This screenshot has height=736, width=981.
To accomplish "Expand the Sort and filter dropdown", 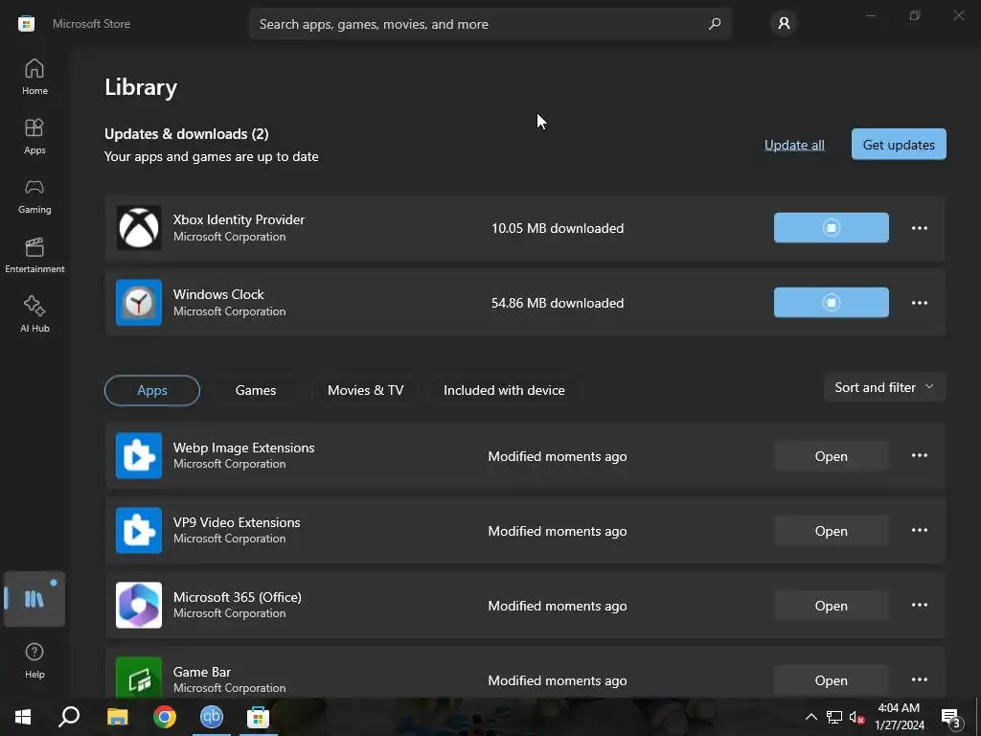I will coord(884,387).
